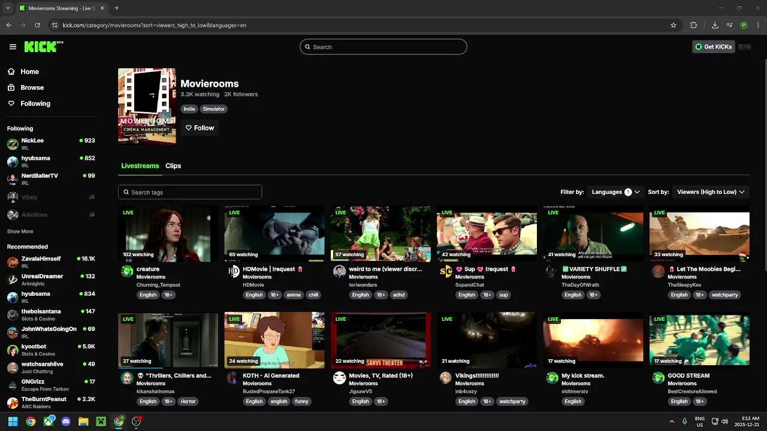Follow the Movierooms category
Screen dimensions: 767x431
[x=200, y=128]
